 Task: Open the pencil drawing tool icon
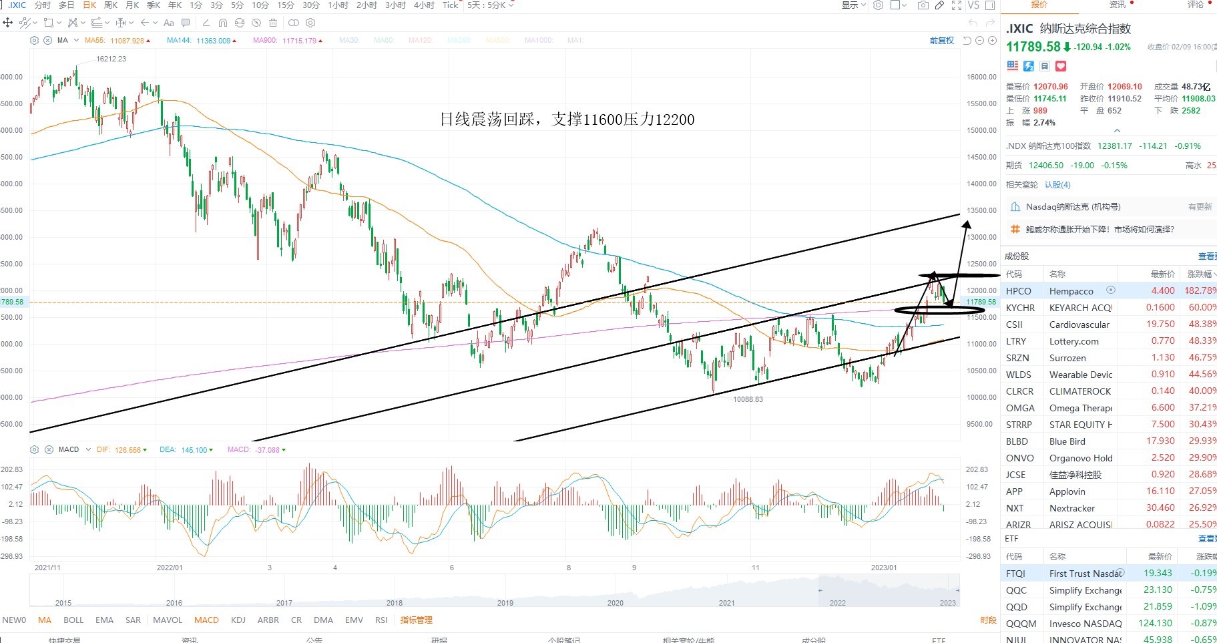coord(939,5)
